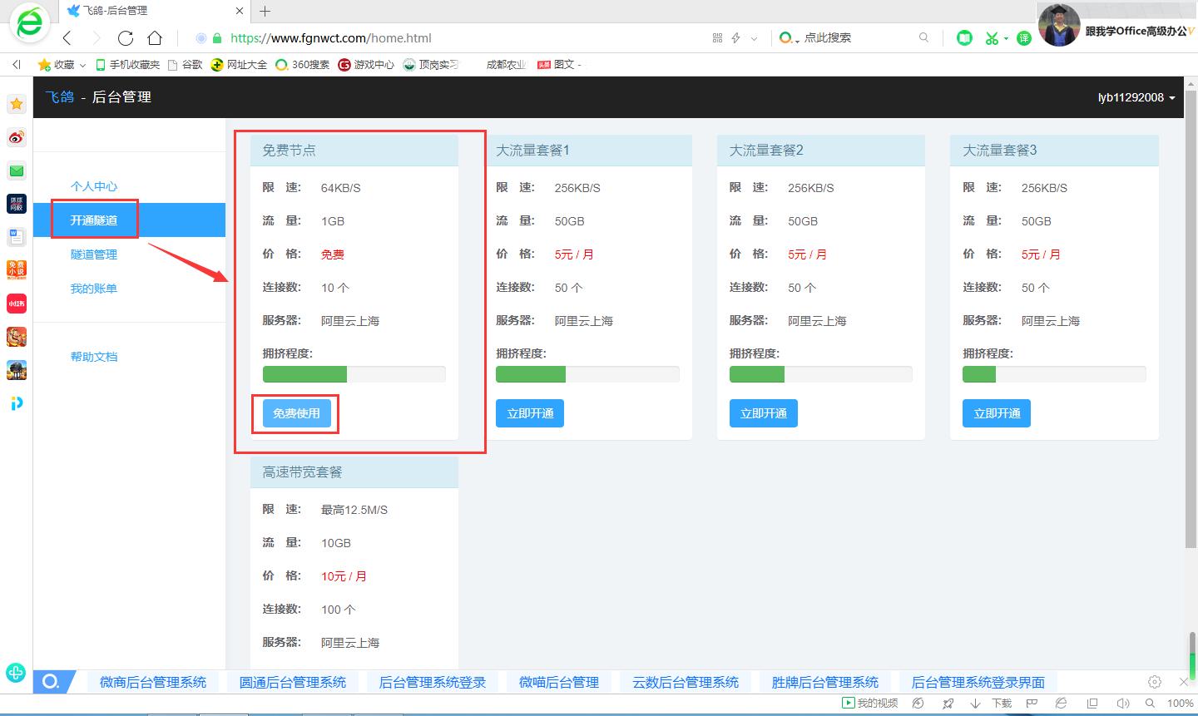Select 隧道管理 in the sidebar menu
The width and height of the screenshot is (1198, 716).
[94, 254]
